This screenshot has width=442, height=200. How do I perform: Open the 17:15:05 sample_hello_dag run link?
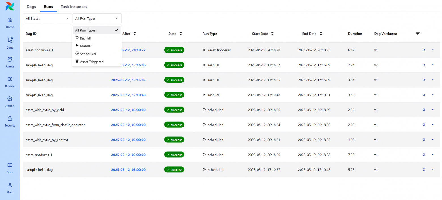coord(128,80)
